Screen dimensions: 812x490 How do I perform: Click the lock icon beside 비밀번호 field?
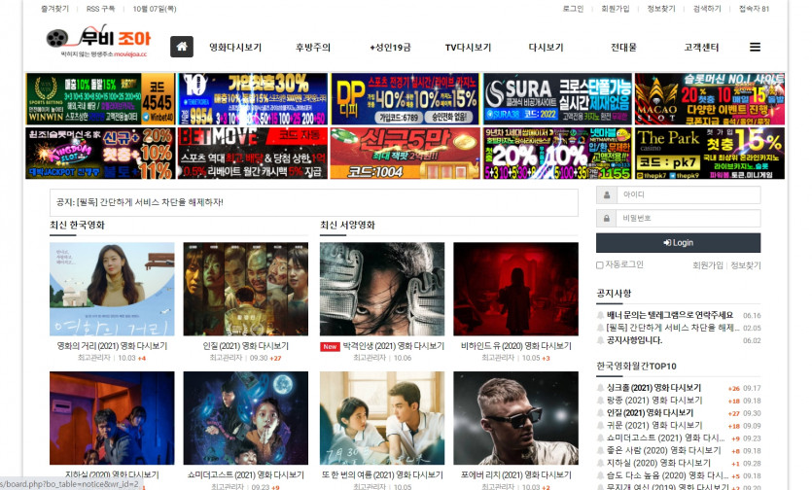pos(605,219)
